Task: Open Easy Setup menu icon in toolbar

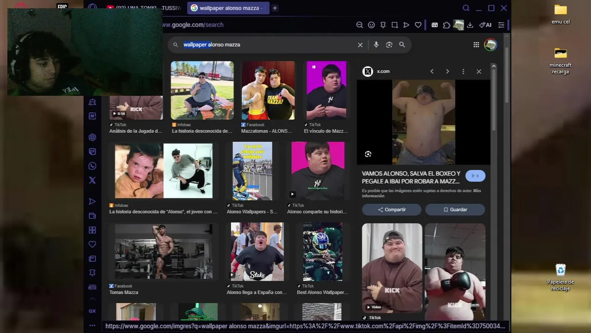Action: point(501,25)
